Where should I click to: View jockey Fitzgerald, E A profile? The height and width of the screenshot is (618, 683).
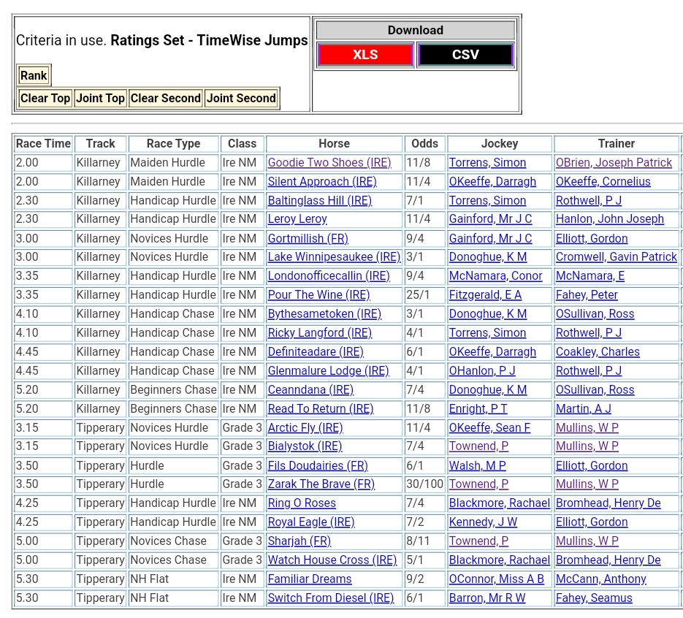(485, 295)
